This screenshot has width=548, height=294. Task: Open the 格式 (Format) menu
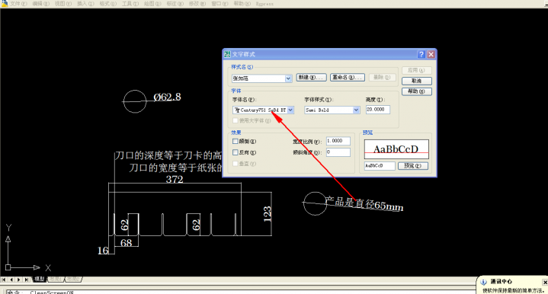pyautogui.click(x=108, y=4)
